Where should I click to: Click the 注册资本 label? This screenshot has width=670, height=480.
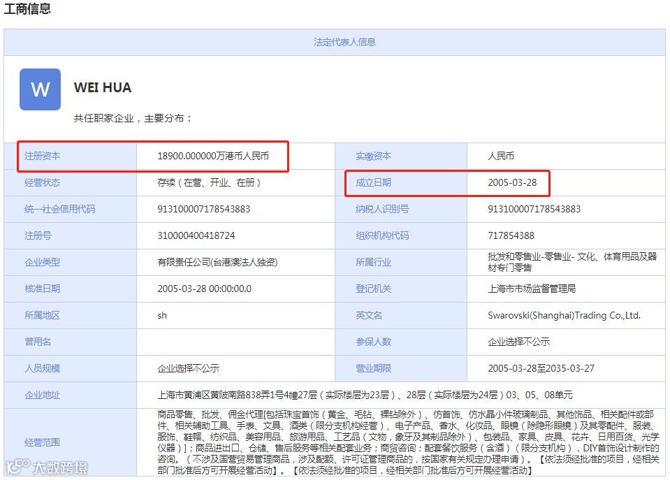click(x=43, y=156)
